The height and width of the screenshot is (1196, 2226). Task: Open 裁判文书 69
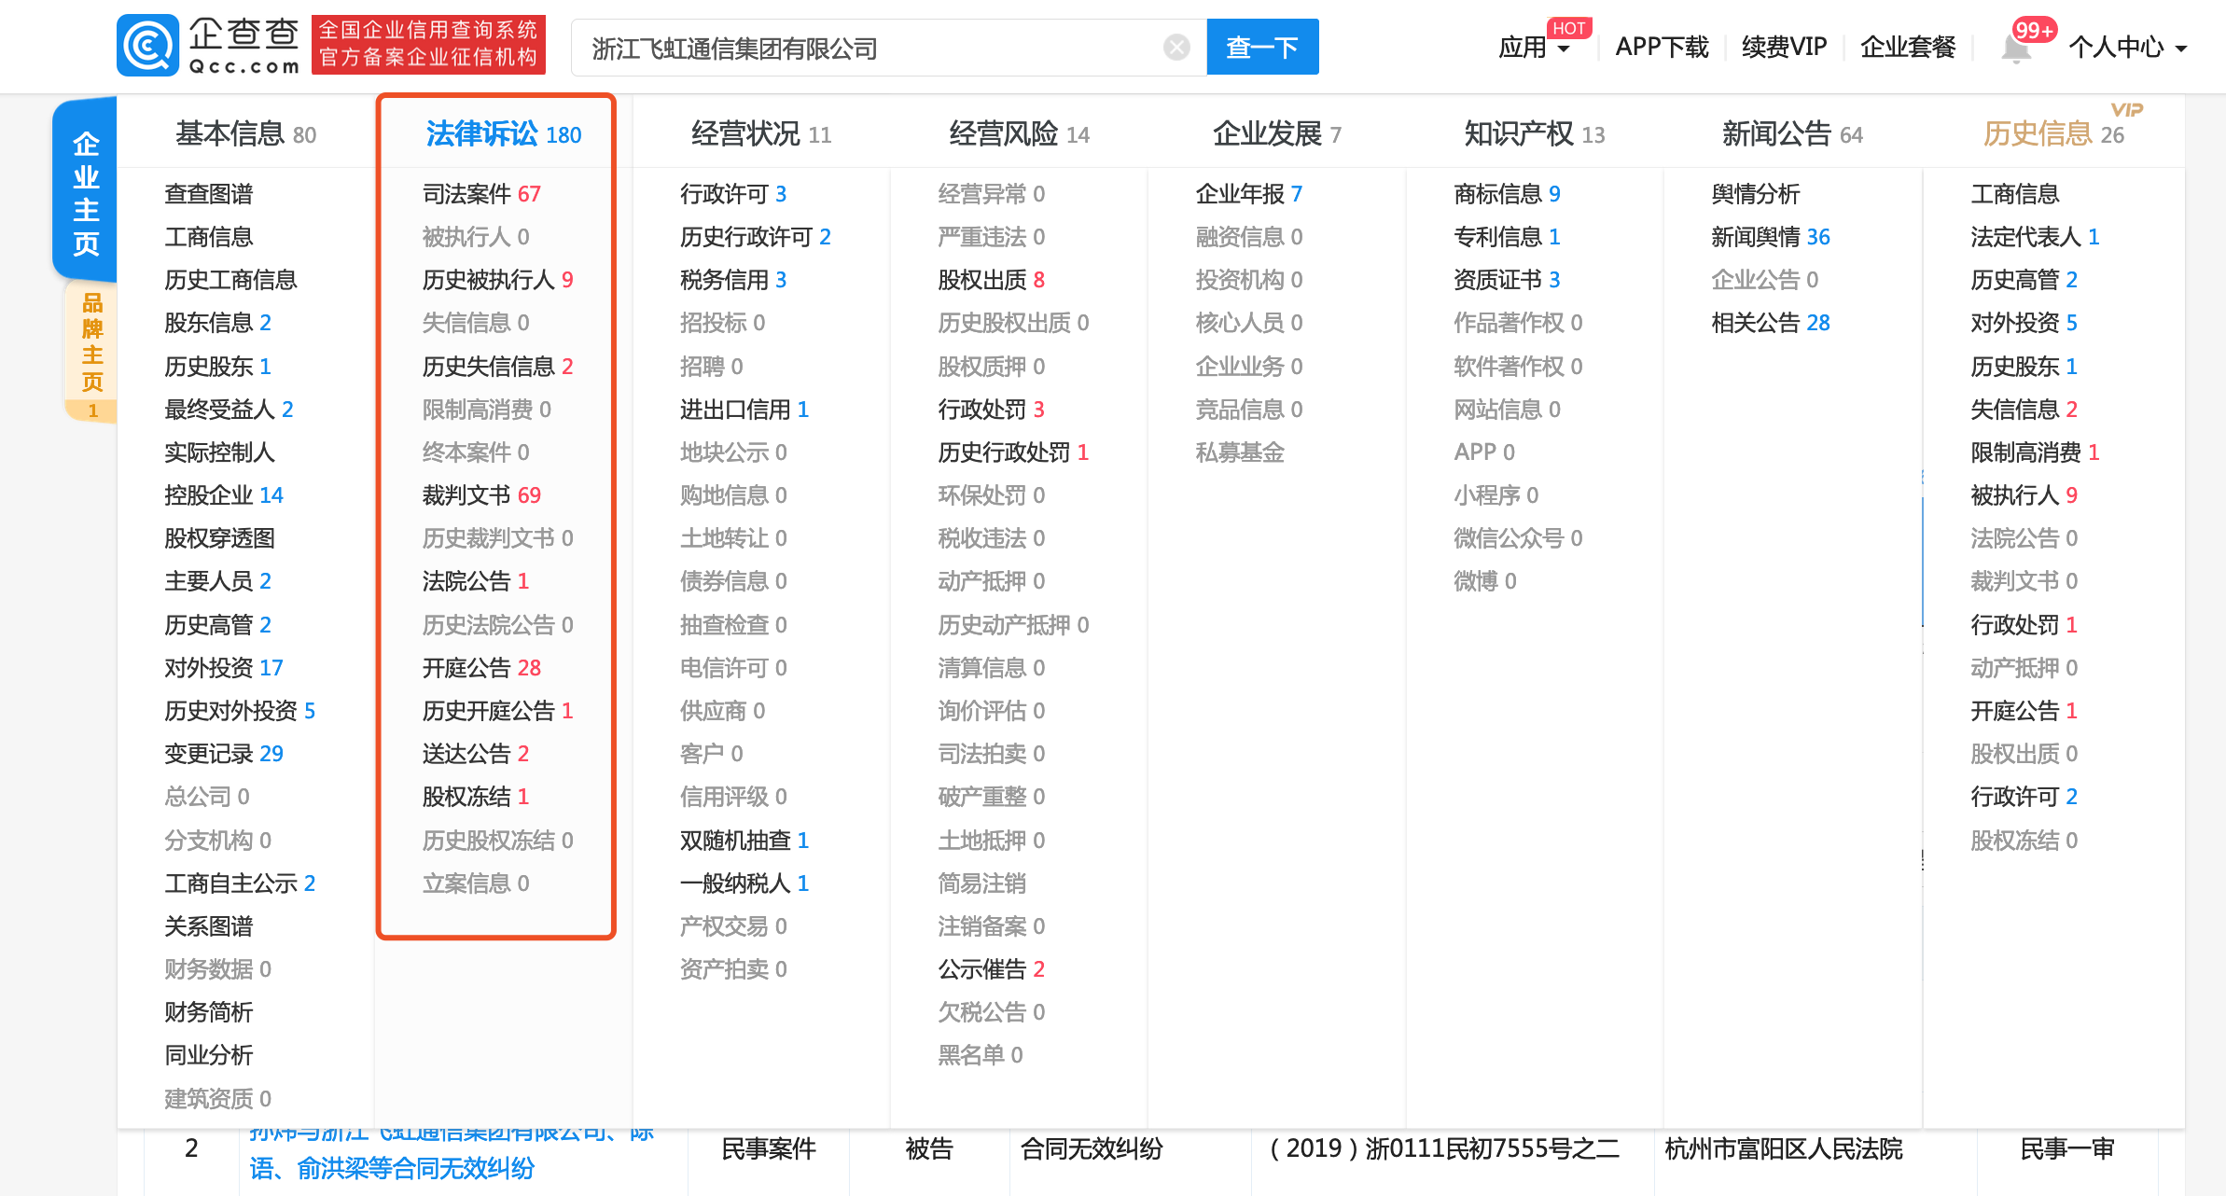[481, 495]
